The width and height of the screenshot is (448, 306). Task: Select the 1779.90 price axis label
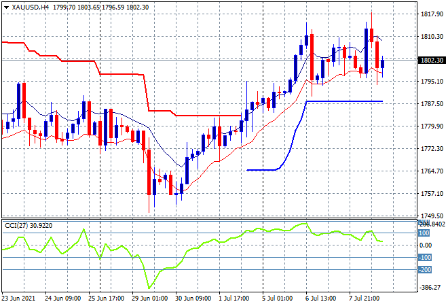point(432,126)
